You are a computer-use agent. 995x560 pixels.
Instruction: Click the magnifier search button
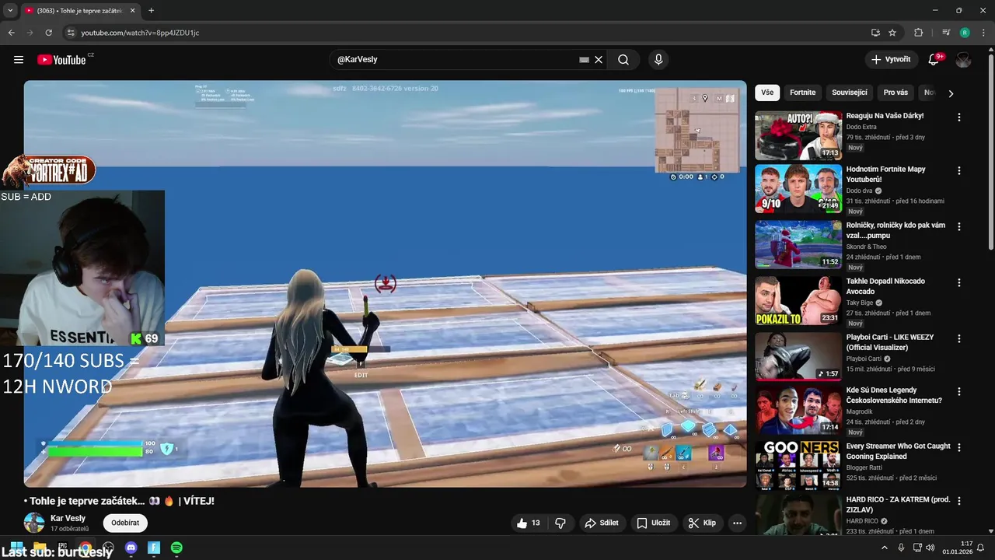[623, 60]
